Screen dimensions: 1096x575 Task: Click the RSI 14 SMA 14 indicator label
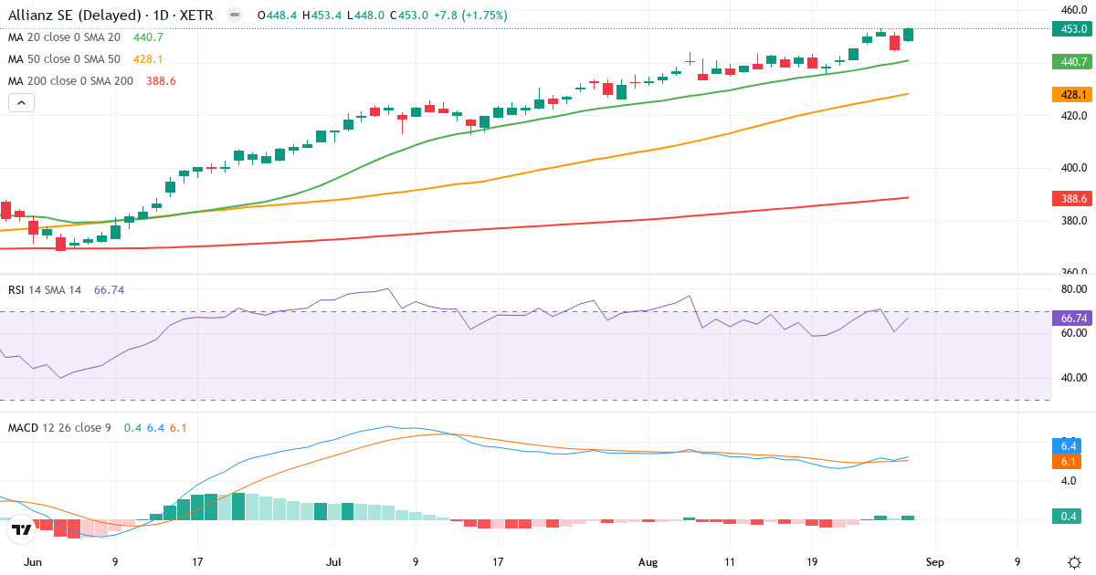click(45, 289)
